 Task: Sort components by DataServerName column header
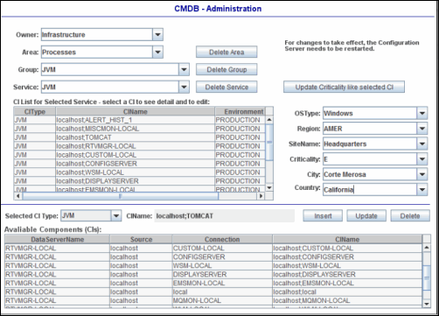[57, 239]
